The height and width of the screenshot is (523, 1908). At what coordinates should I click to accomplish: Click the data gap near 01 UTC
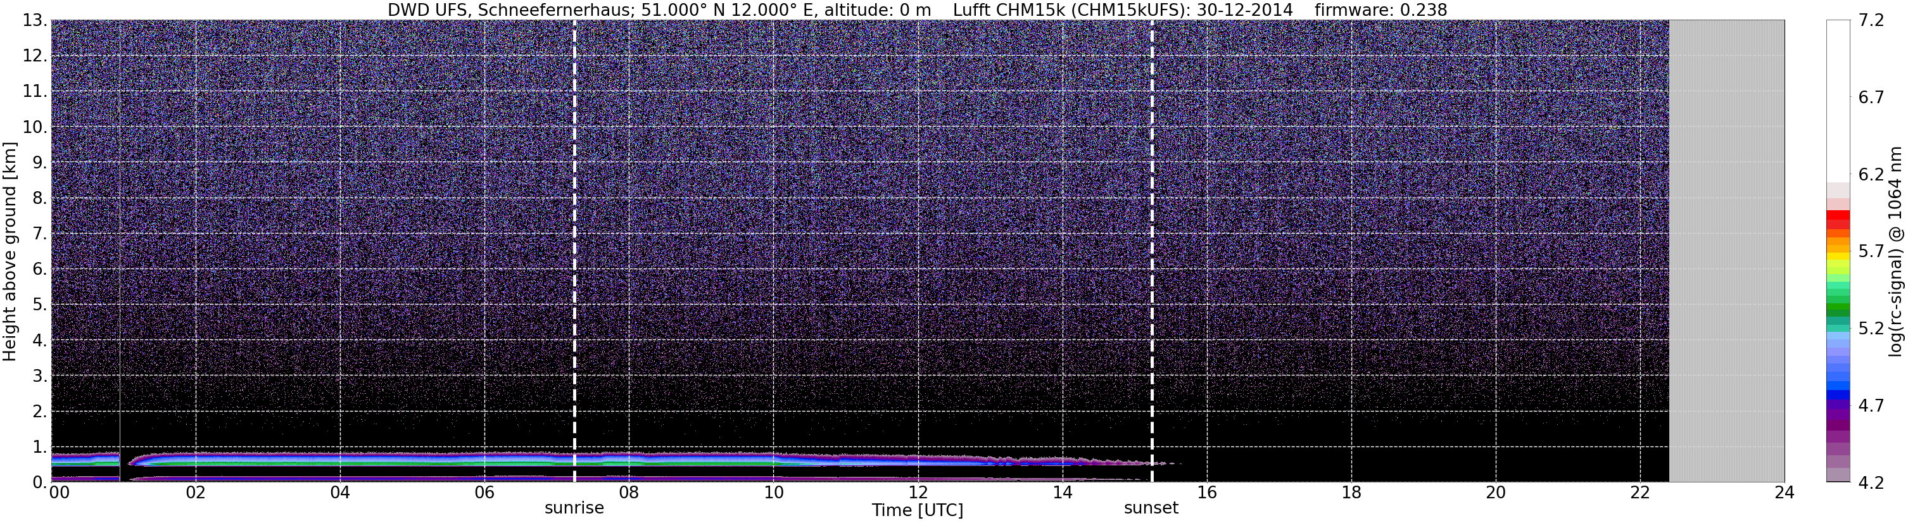coord(124,465)
